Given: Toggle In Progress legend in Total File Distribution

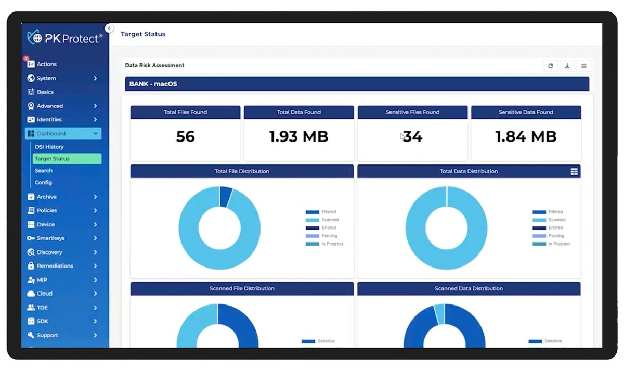Looking at the screenshot, I should click(x=324, y=244).
